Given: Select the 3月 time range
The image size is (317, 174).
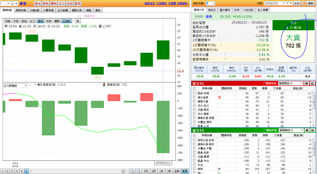Looking at the screenshot, I should pos(146,171).
